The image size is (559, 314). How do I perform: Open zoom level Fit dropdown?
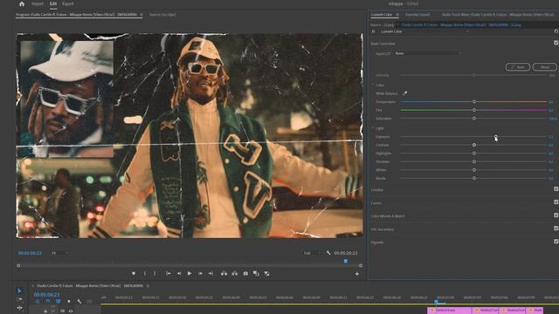coord(60,253)
